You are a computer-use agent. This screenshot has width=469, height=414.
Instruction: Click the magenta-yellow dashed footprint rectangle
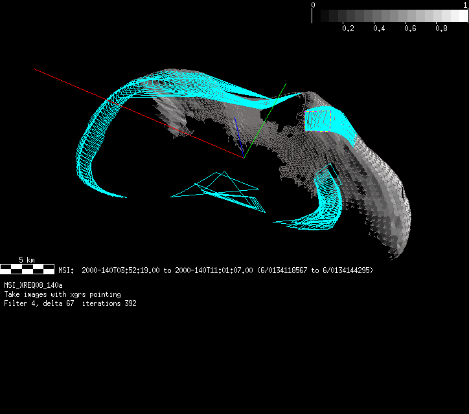[x=317, y=121]
